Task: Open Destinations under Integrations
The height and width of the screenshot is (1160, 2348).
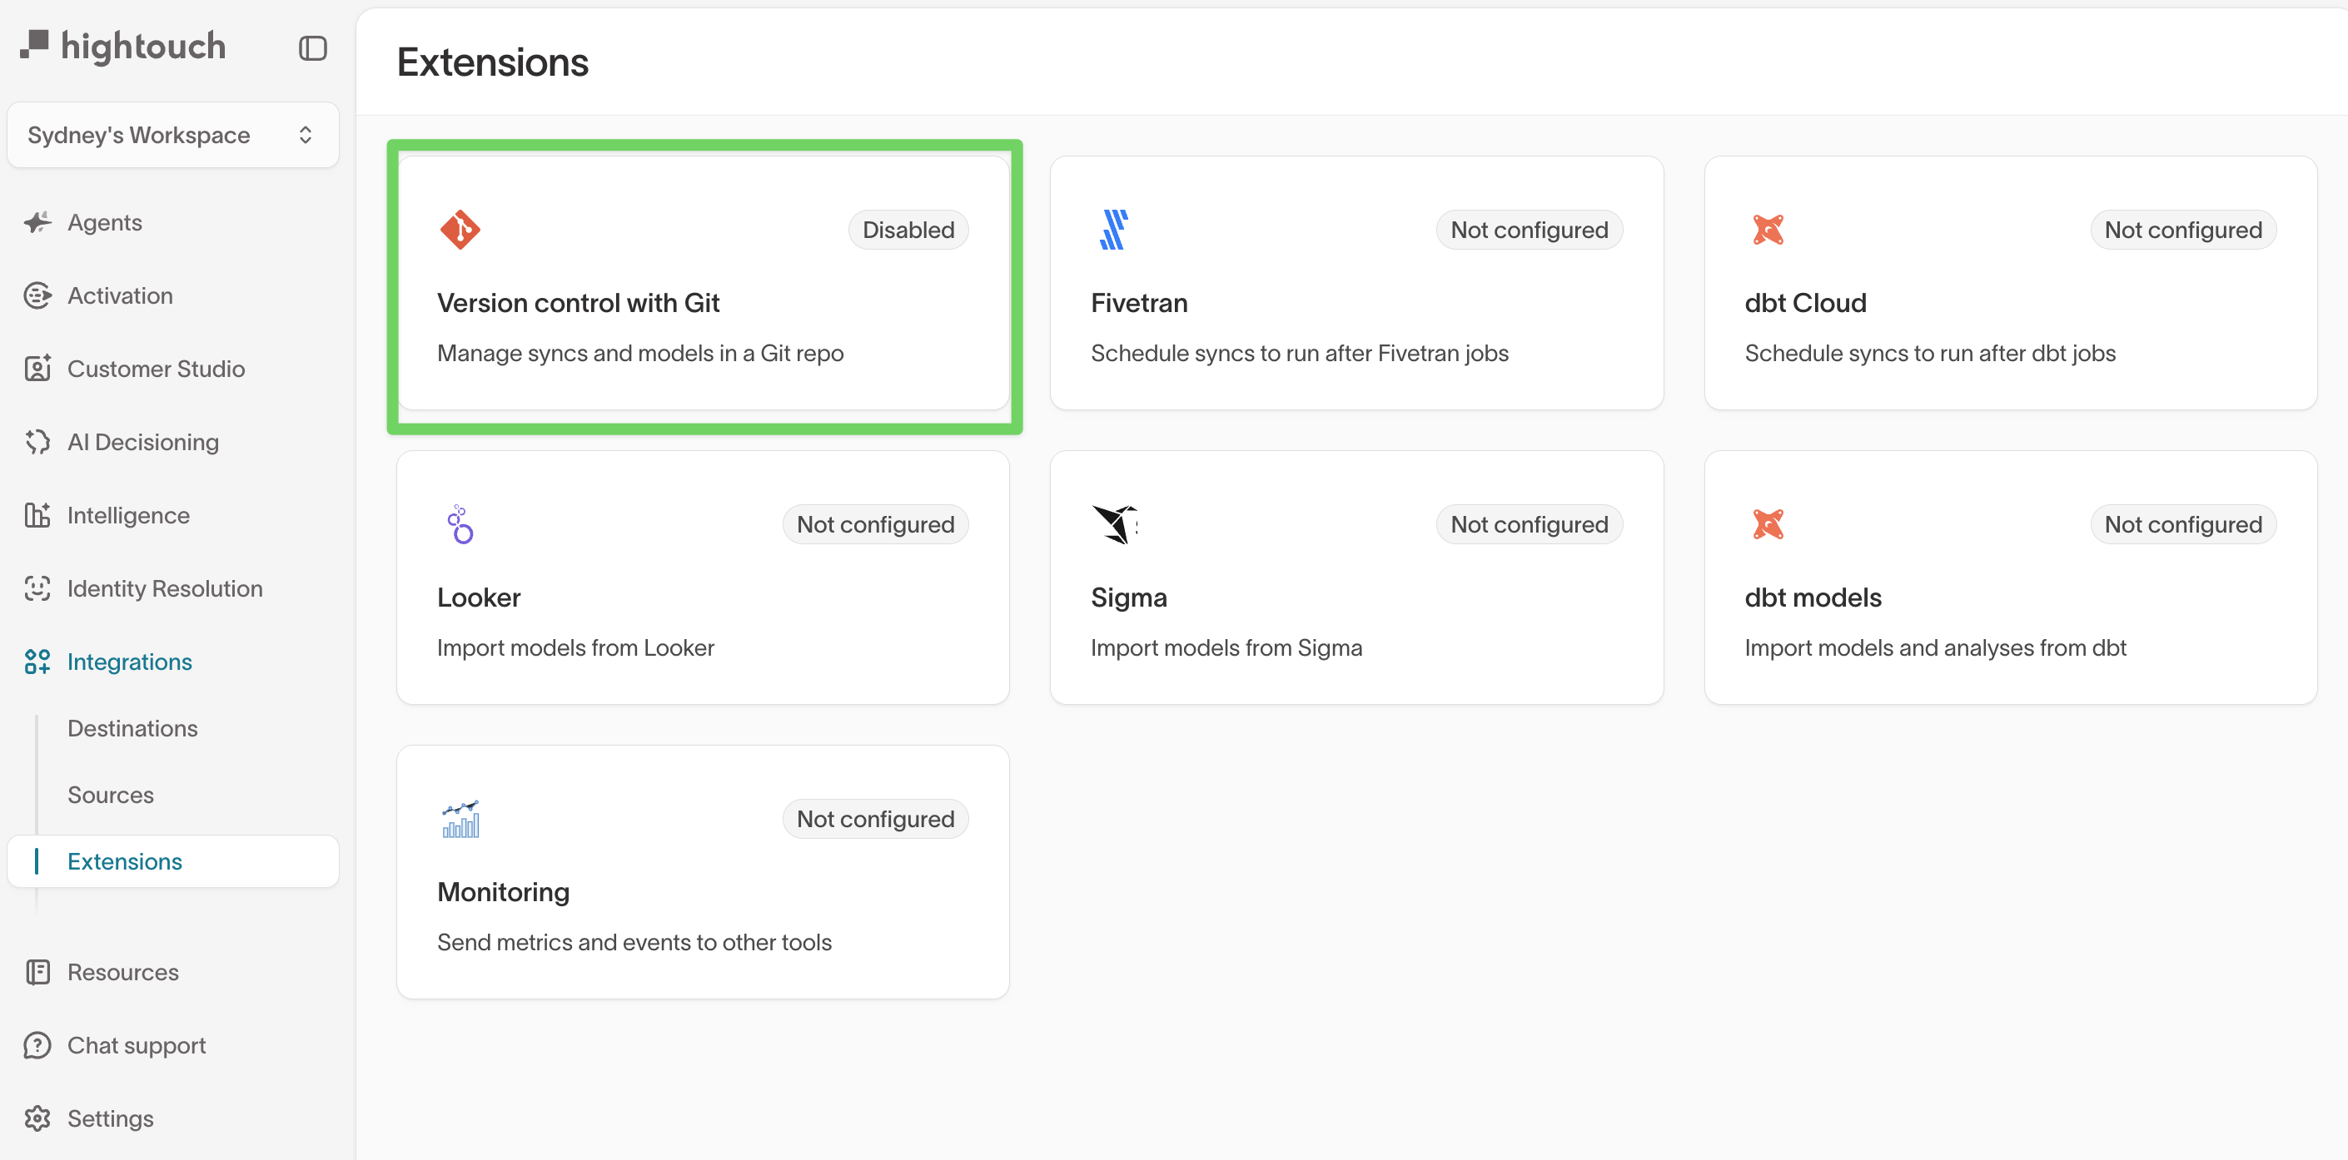Action: click(x=132, y=728)
